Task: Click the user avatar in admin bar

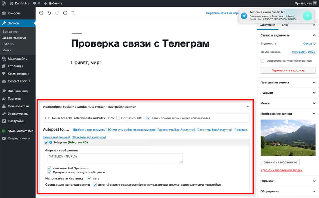Action: [315, 3]
